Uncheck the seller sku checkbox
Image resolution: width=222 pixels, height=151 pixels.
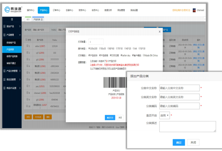point(120,55)
